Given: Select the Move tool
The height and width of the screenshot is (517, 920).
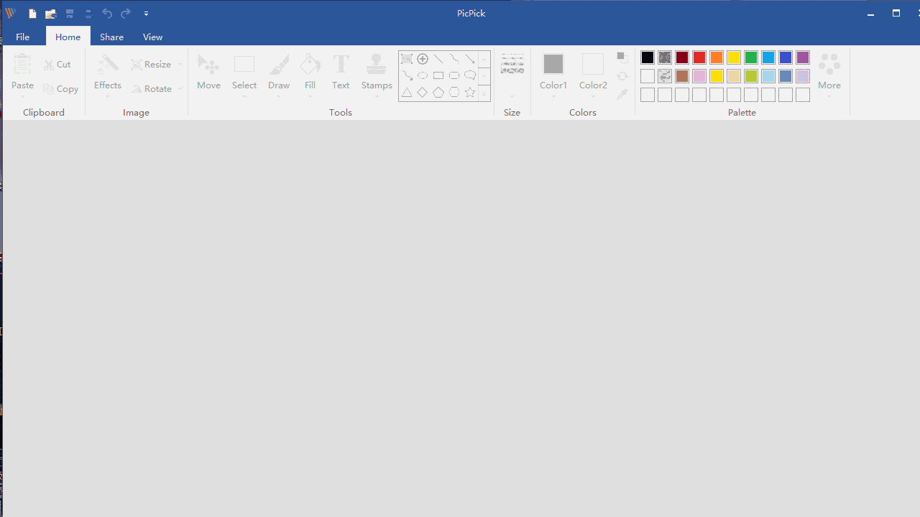Looking at the screenshot, I should (x=208, y=72).
